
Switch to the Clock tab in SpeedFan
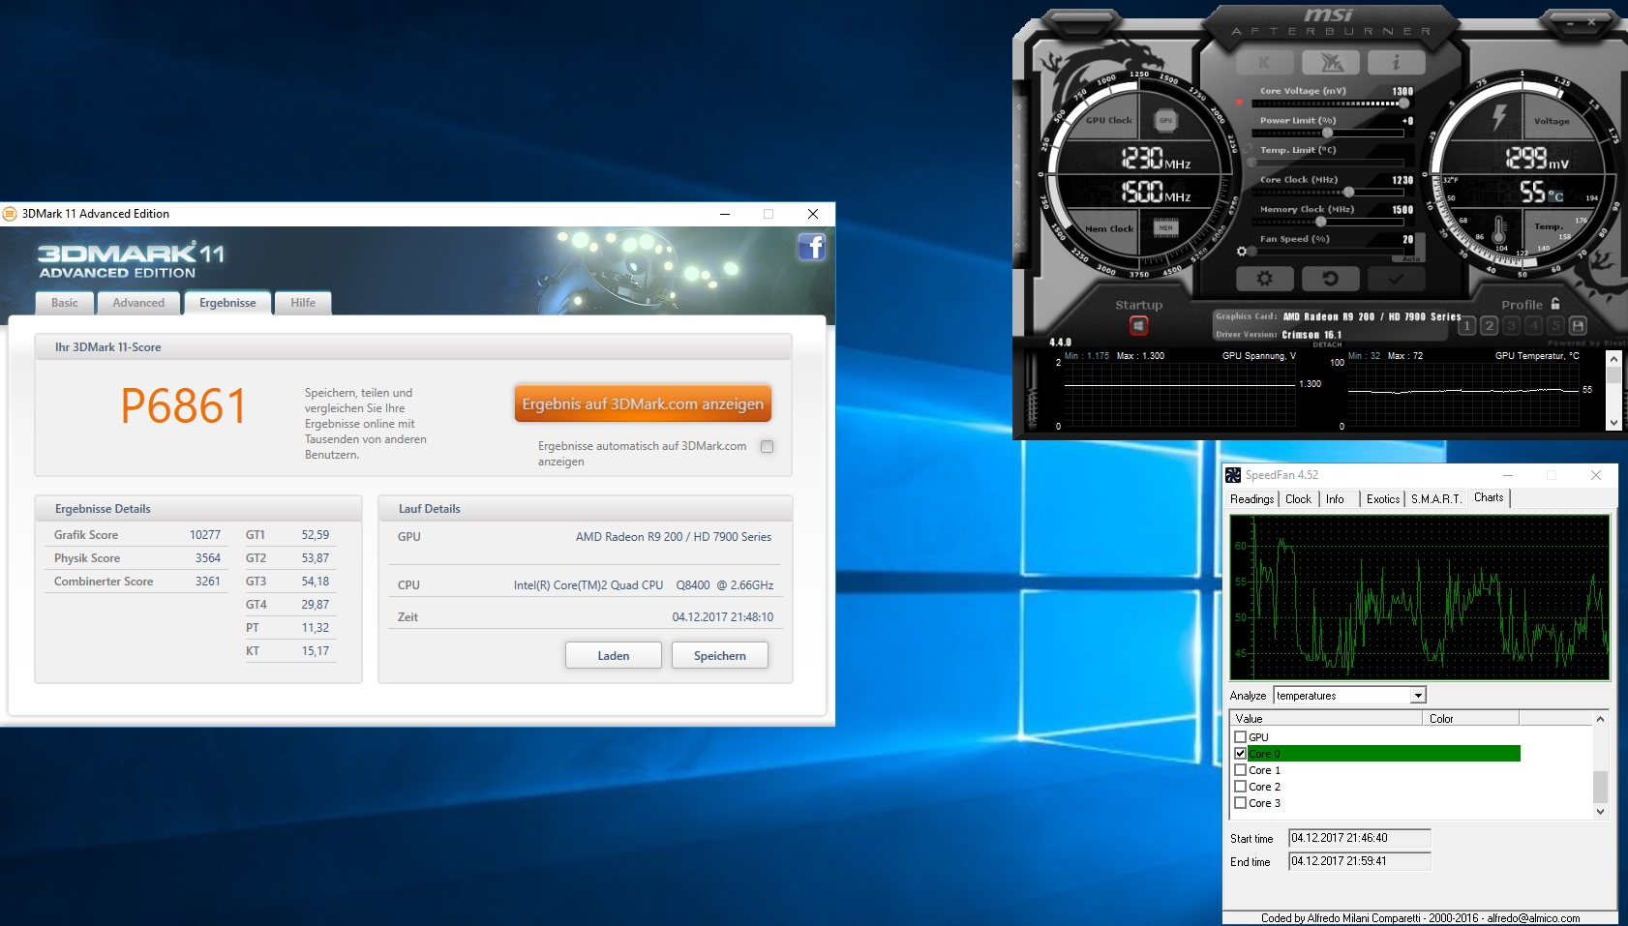coord(1299,499)
